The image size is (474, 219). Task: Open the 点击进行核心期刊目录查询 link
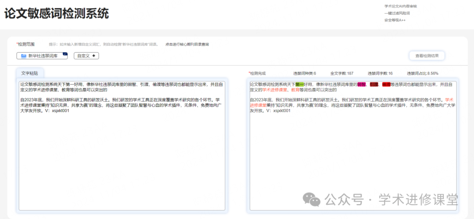187,44
